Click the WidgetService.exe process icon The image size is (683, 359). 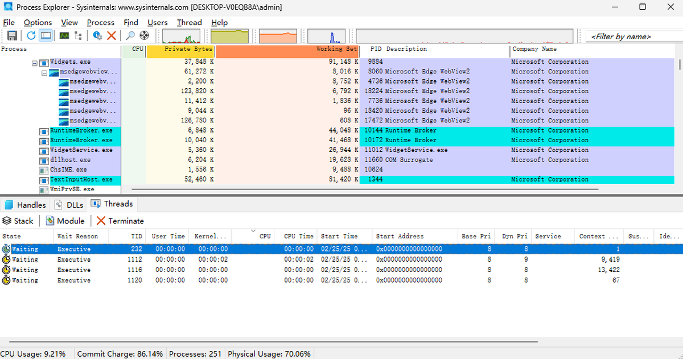coord(44,150)
